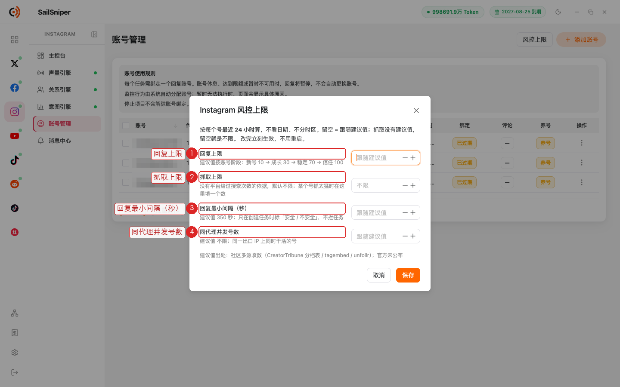Click 取消 to cancel the dialog
Viewport: 620px width, 387px height.
pyautogui.click(x=379, y=275)
